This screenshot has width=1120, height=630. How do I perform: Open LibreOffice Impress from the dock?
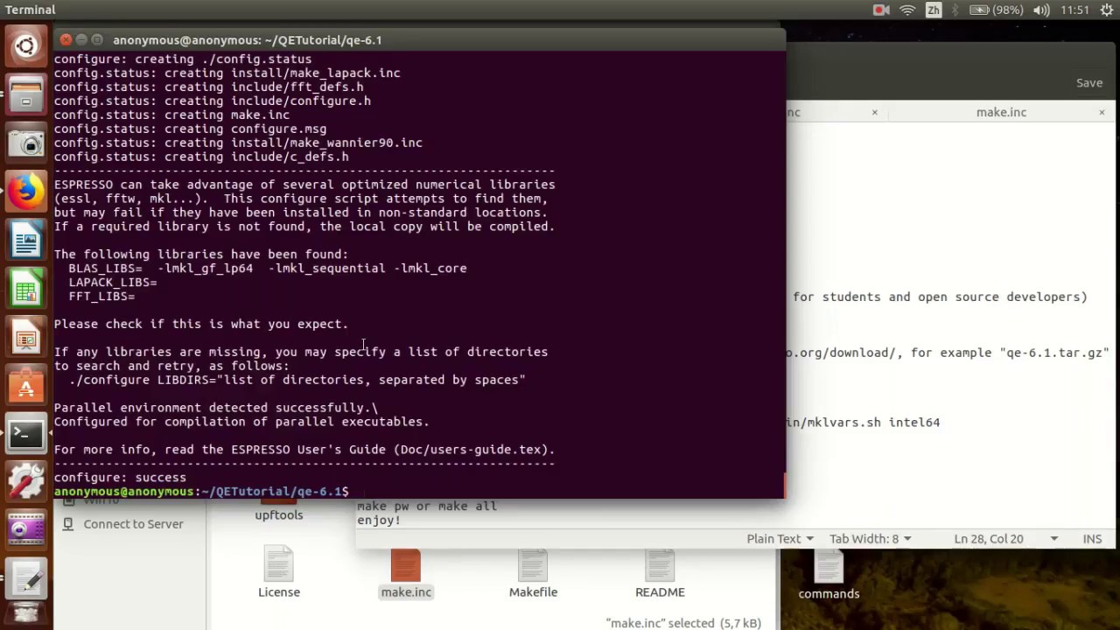point(26,337)
